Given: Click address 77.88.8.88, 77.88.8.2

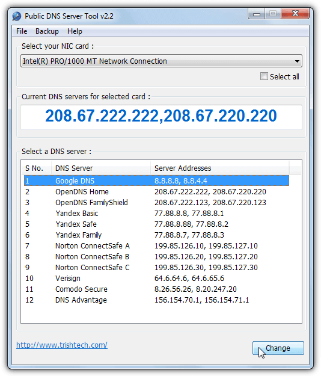Looking at the screenshot, I should click(191, 224).
